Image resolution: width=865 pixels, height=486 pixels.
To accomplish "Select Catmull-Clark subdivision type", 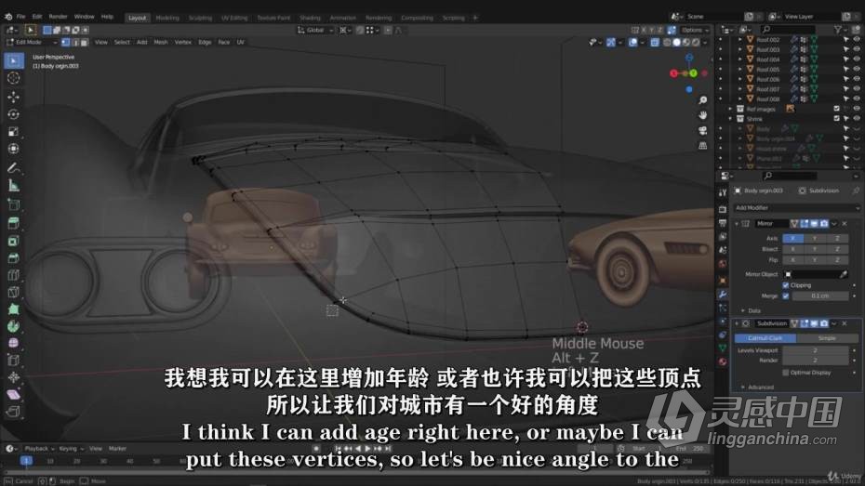I will click(x=765, y=337).
